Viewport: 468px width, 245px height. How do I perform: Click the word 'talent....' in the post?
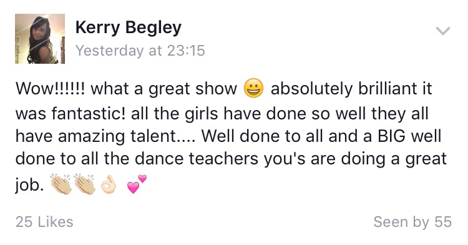click(x=163, y=136)
